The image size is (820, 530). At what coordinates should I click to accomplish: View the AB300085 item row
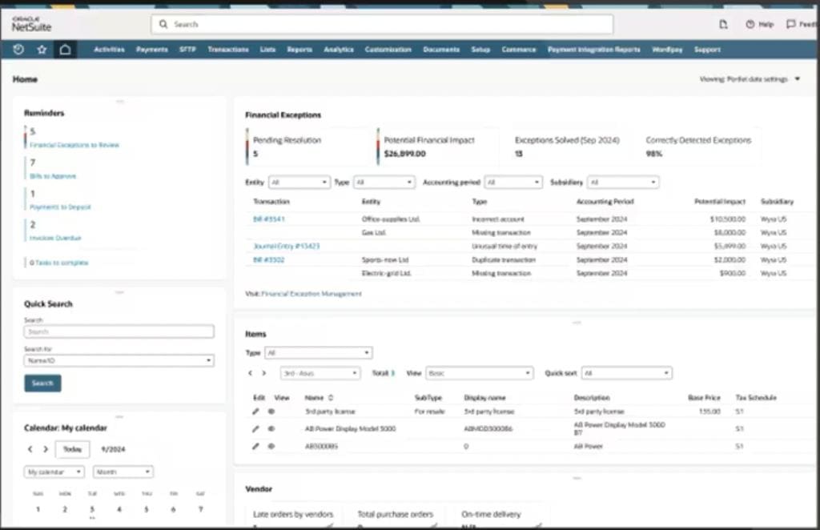click(271, 447)
